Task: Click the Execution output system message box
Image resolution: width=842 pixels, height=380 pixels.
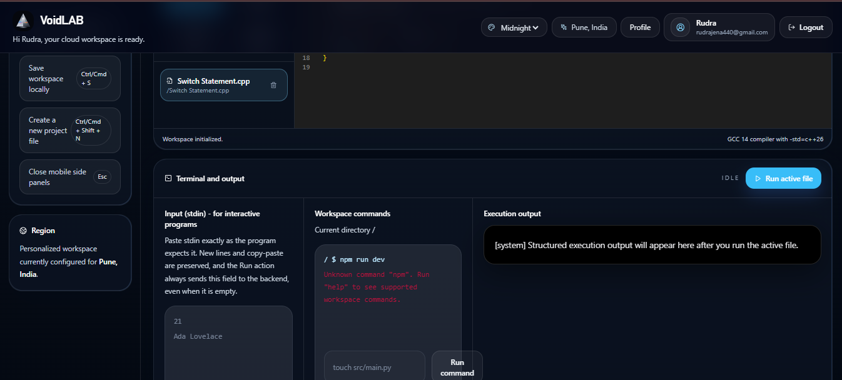Action: [x=652, y=245]
